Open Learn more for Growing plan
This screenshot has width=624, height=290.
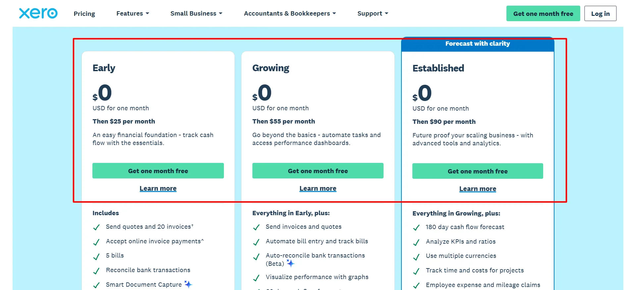click(318, 188)
